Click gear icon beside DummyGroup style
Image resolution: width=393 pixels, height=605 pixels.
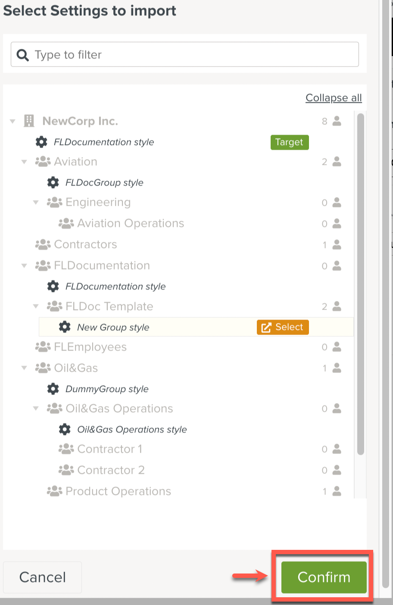point(53,389)
